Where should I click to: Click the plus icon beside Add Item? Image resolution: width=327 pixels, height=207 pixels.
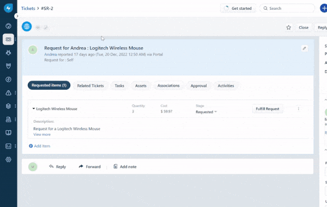tap(31, 146)
